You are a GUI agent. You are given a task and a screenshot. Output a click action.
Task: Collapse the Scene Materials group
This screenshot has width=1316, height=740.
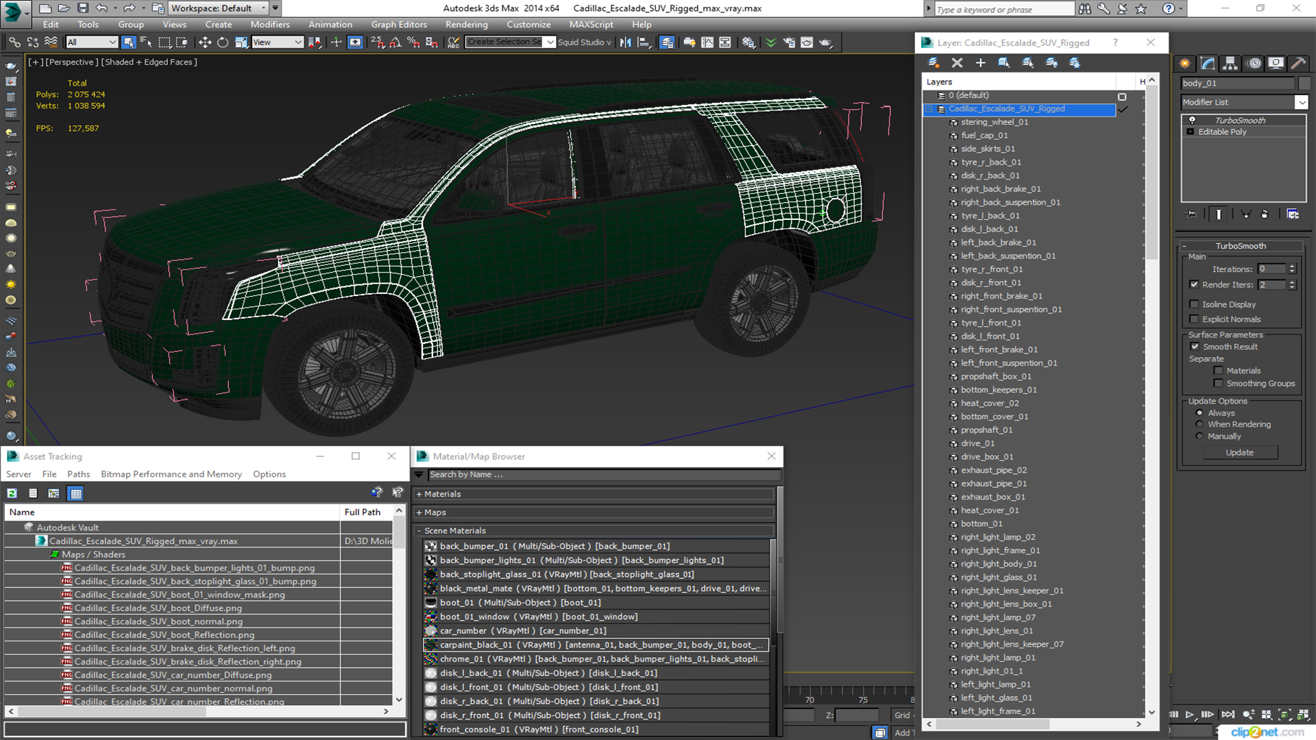[x=419, y=531]
